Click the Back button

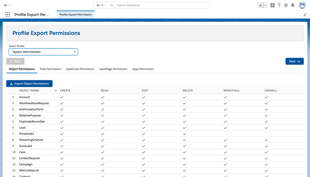tap(15, 61)
